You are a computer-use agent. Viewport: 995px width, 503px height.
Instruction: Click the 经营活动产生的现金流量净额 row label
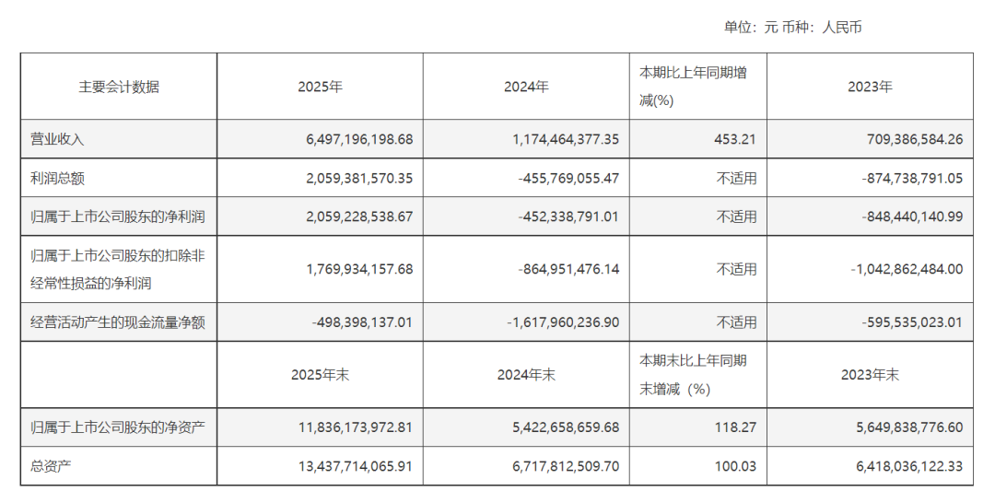[118, 322]
